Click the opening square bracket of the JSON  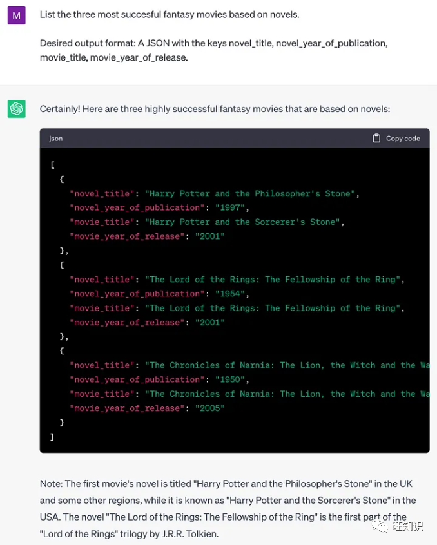(52, 165)
